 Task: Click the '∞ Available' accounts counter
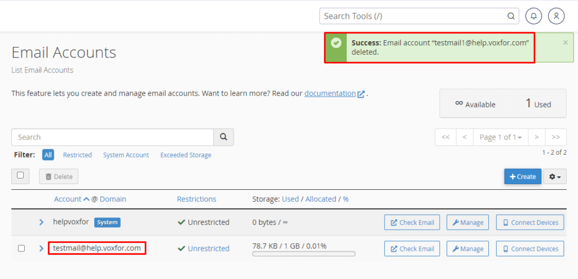coord(475,104)
